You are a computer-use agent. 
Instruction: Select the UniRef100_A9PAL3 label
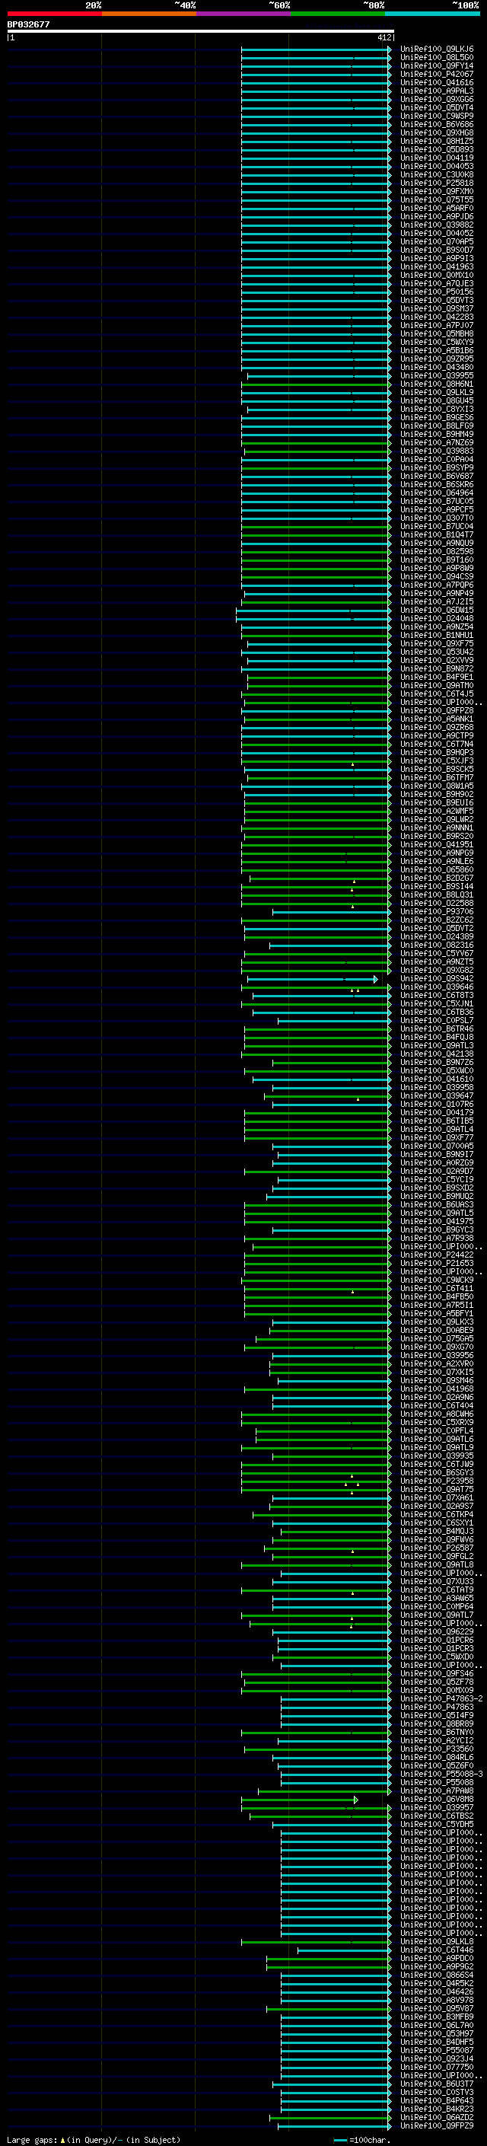[x=436, y=91]
